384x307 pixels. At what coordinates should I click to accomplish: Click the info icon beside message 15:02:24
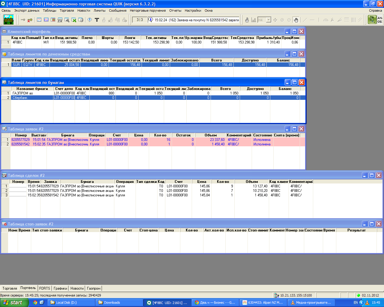click(151, 20)
